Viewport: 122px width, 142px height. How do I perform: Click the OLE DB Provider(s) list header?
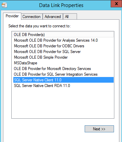[63, 35]
